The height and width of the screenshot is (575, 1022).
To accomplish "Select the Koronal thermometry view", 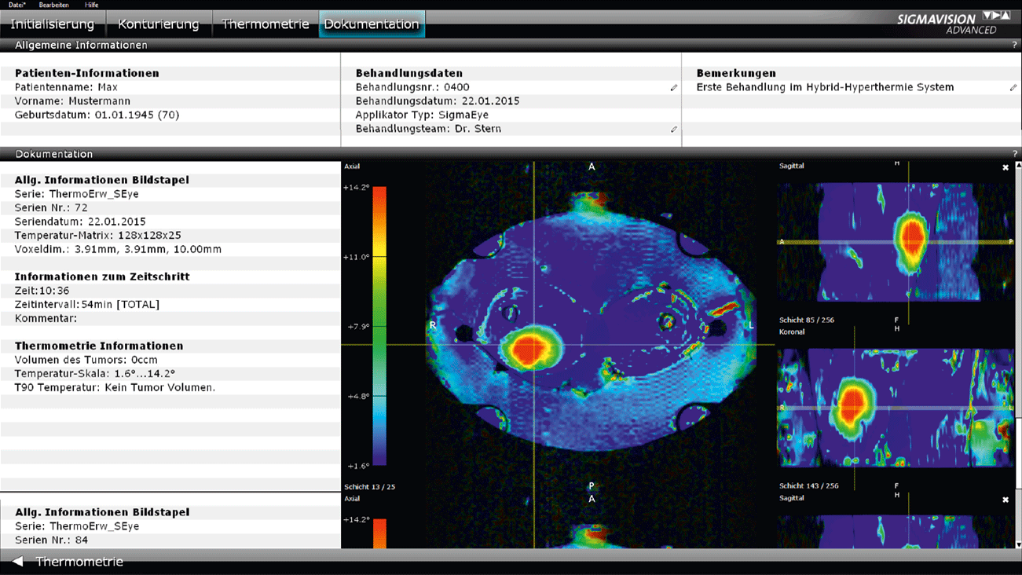I will [894, 407].
